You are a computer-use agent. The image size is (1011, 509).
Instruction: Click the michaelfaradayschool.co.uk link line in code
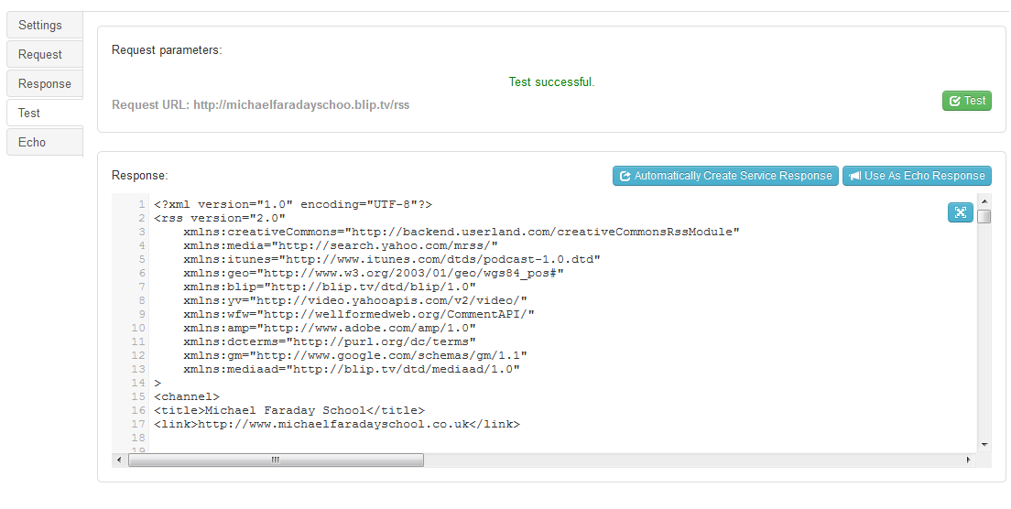pos(337,424)
